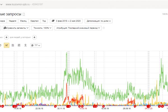Select the Месяц period tab
168x112 pixels.
23,21
